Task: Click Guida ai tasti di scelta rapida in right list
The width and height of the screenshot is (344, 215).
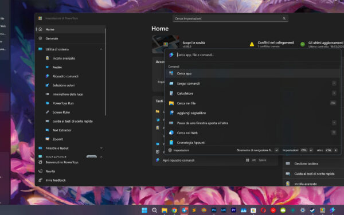Action: (314, 174)
